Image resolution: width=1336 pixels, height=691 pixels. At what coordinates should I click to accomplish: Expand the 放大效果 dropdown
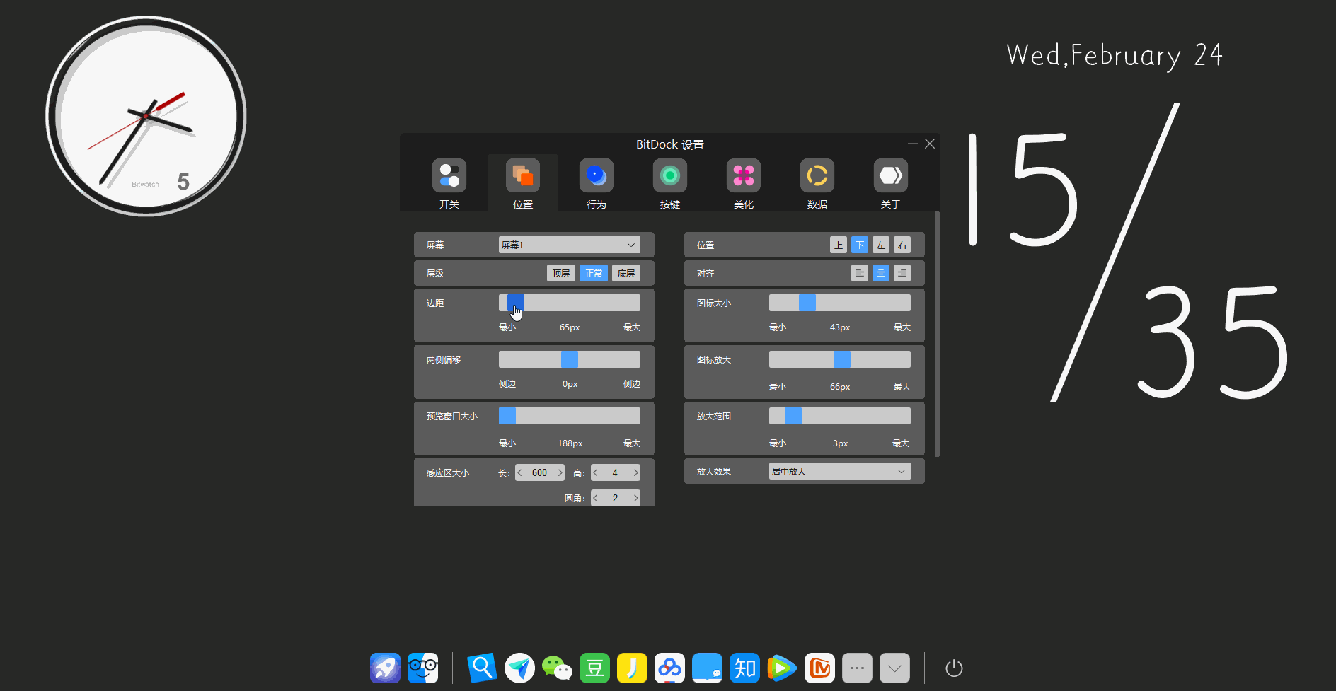pos(840,471)
